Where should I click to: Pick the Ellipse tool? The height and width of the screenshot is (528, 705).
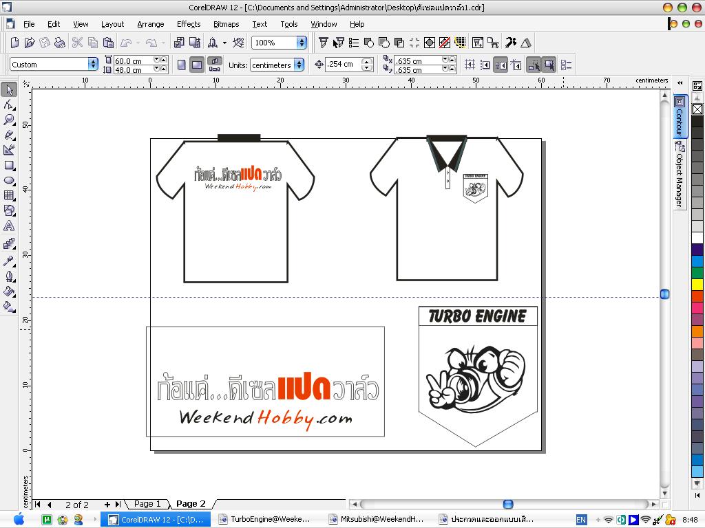tap(9, 181)
